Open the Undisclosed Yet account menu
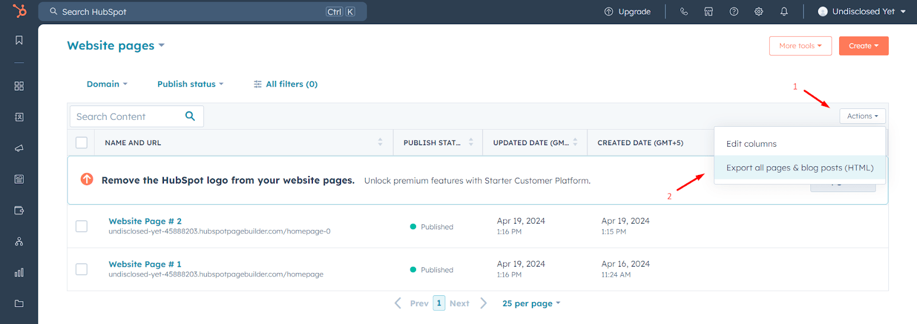Screen dimensions: 917x324 [x=862, y=11]
